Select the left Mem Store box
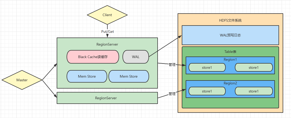291x118 pixels. (87, 76)
